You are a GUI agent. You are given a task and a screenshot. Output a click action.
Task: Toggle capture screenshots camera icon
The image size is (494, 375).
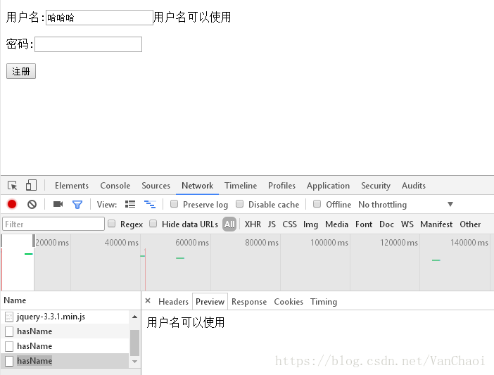[58, 204]
